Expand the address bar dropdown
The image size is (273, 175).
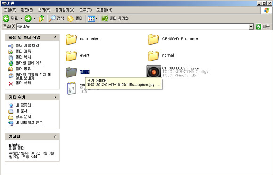tap(251, 27)
